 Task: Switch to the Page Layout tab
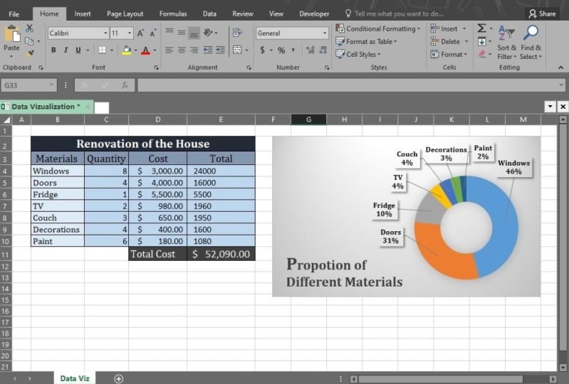(125, 14)
